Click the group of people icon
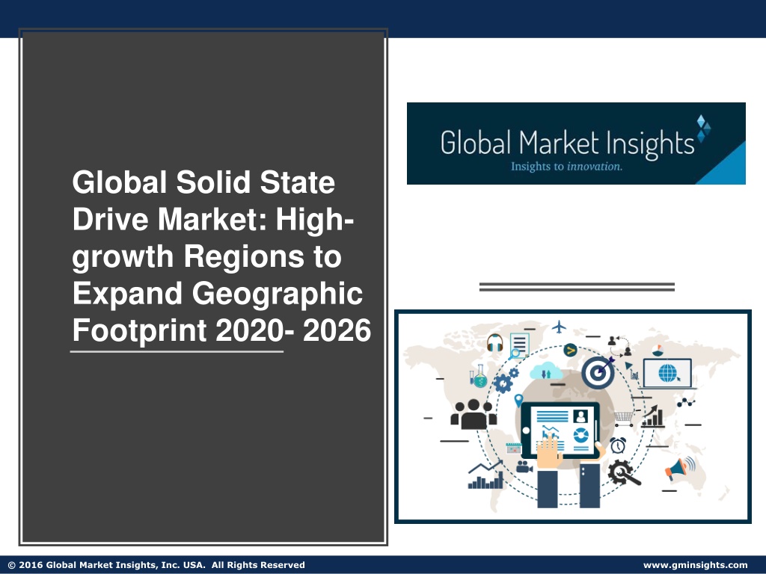Viewport: 766px width, 574px height. [x=474, y=414]
